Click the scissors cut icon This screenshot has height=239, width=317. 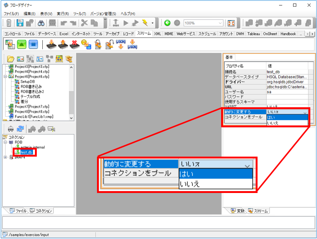(x=84, y=23)
